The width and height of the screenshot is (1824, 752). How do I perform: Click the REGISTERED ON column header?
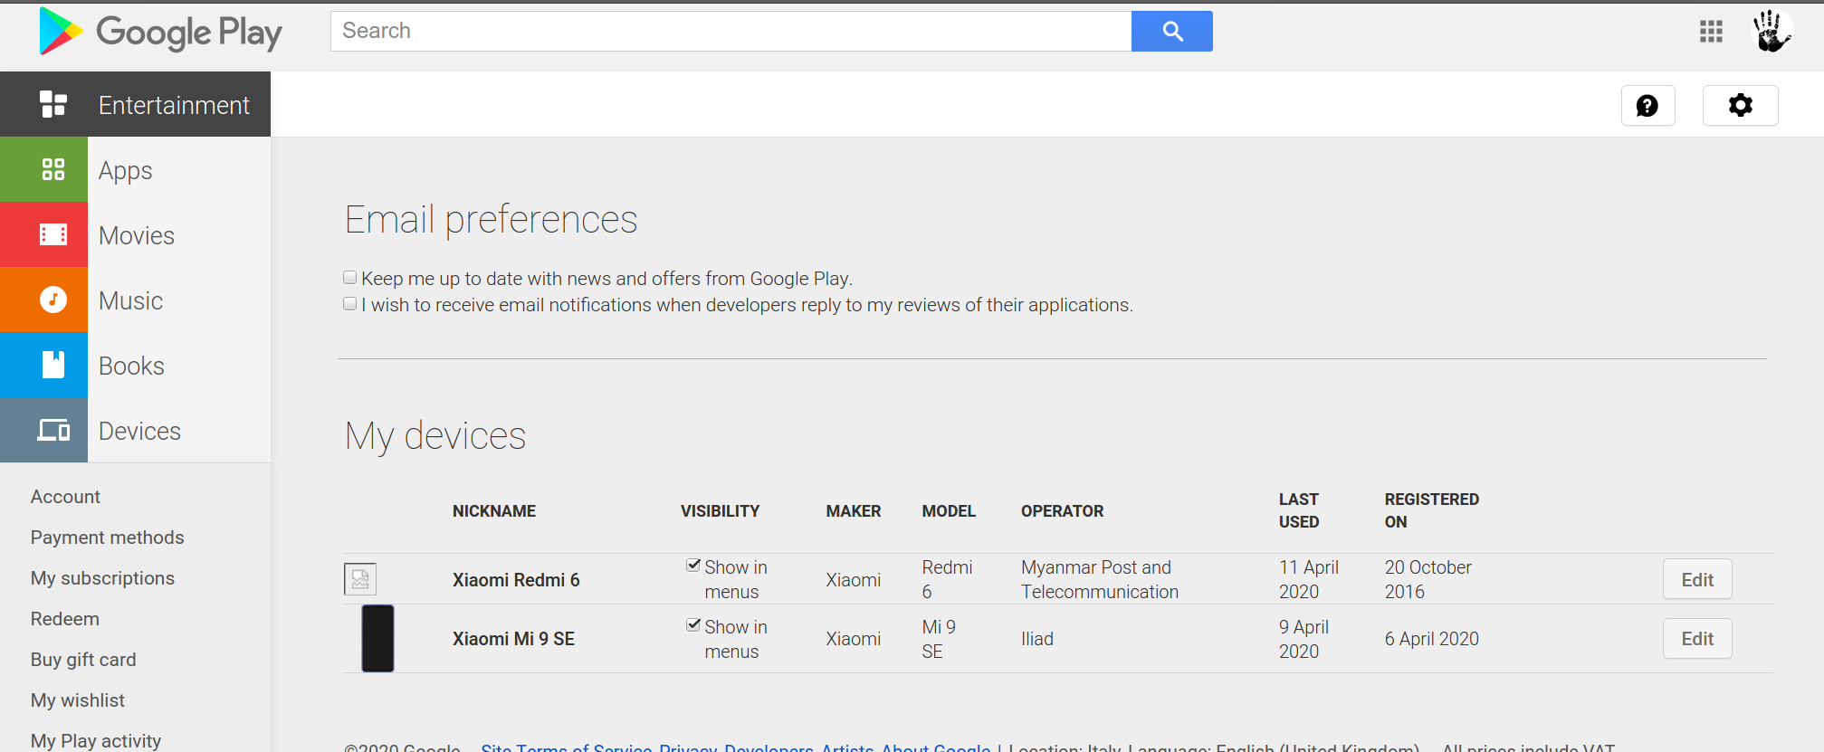click(x=1432, y=510)
